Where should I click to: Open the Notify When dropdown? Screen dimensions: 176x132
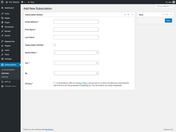click(76, 53)
